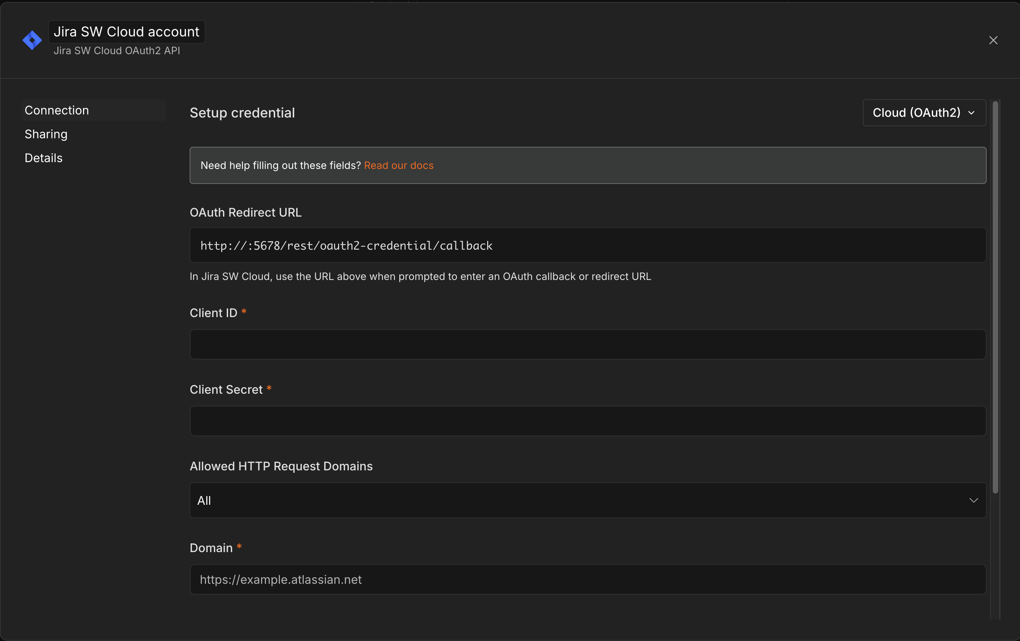
Task: Focus the Client ID input field
Action: pyautogui.click(x=588, y=344)
